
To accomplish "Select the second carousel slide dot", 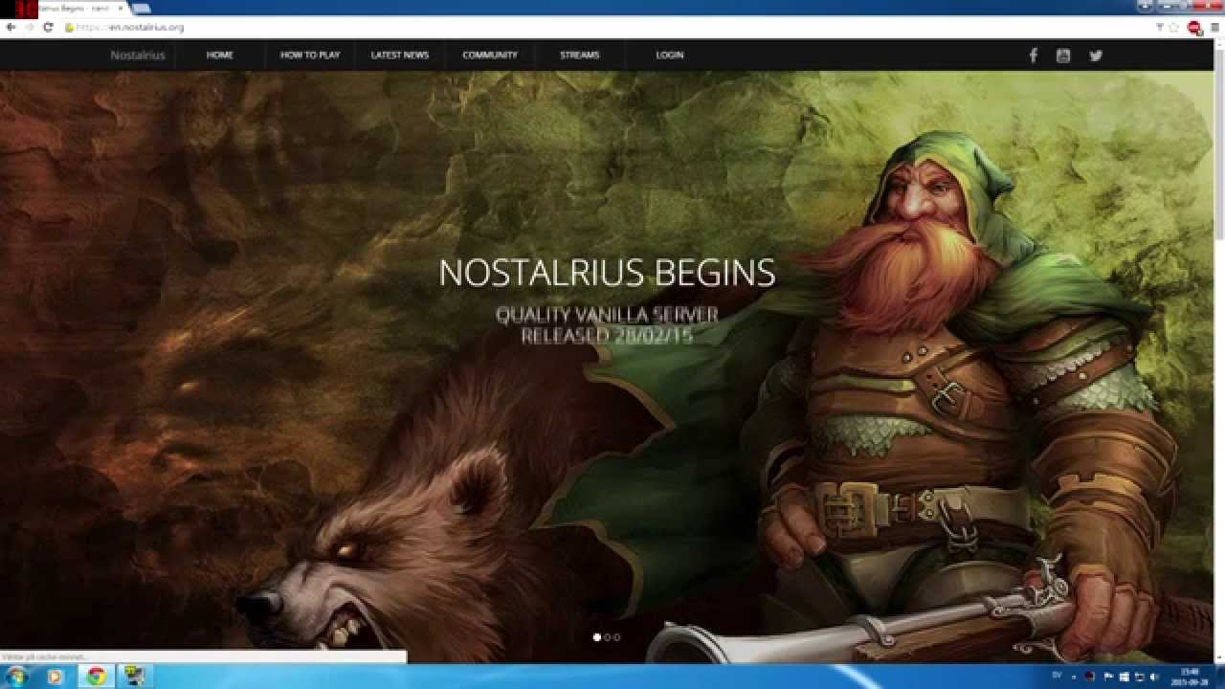I will 607,636.
